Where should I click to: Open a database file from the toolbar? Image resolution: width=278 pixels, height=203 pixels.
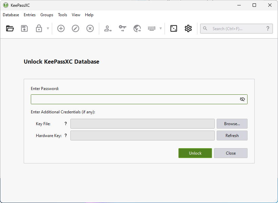(x=9, y=28)
